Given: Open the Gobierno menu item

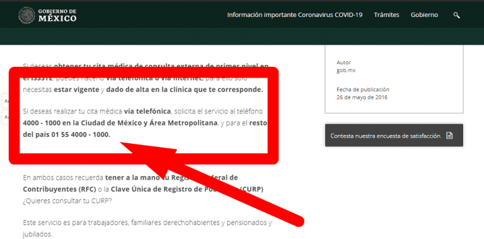Looking at the screenshot, I should click(x=424, y=15).
